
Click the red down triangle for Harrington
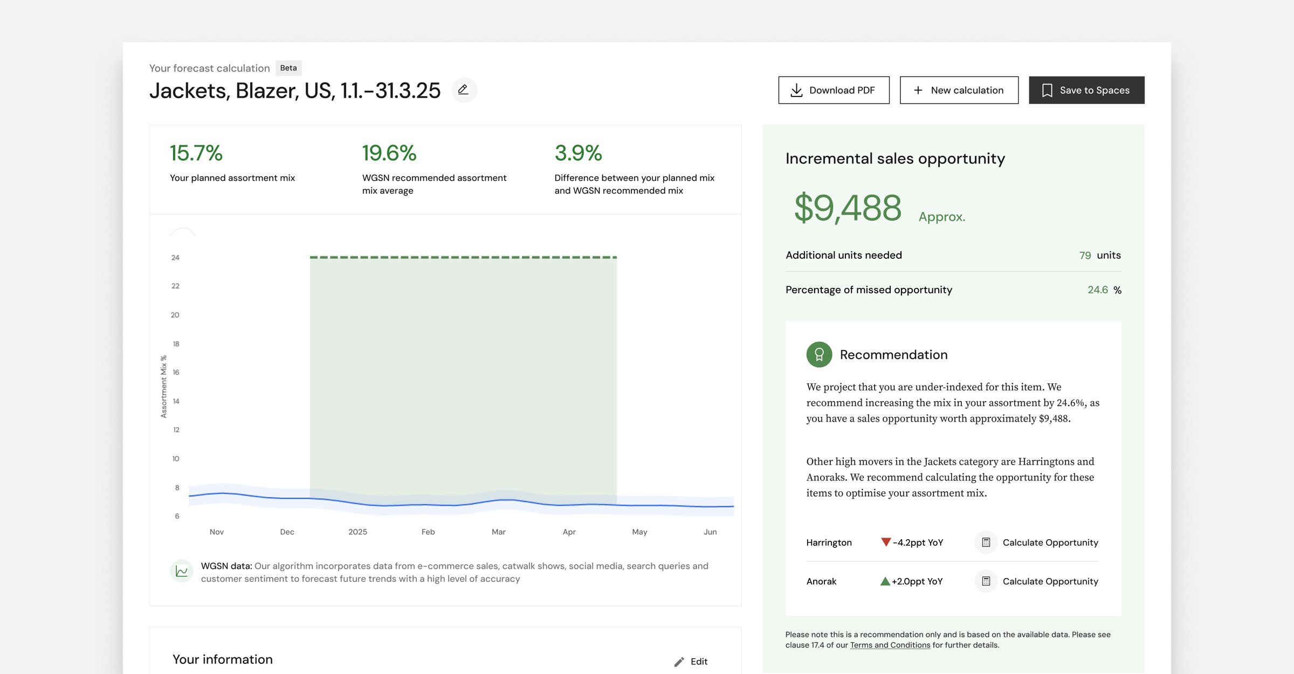885,542
